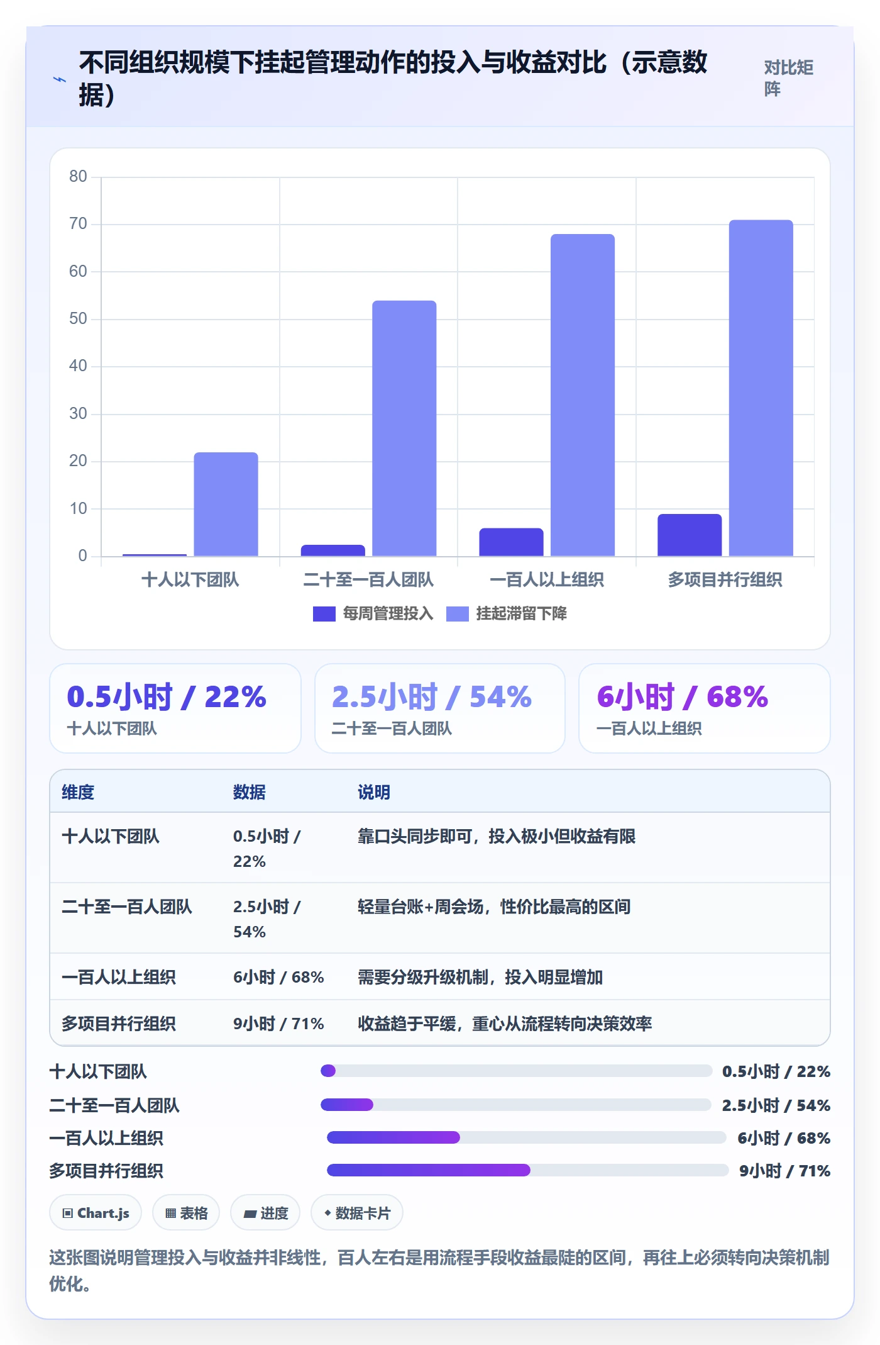Click the 9小时 / 71% table cell
Image resolution: width=880 pixels, height=1345 pixels.
[x=278, y=1024]
